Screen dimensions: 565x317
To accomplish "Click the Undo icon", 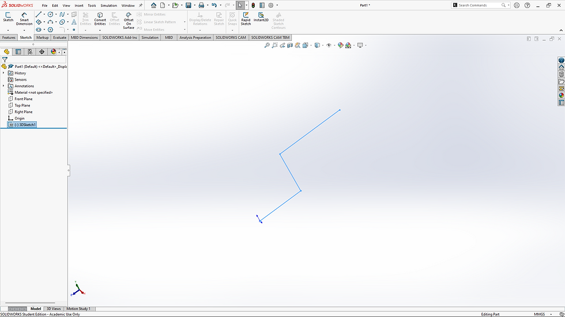I will pyautogui.click(x=214, y=5).
